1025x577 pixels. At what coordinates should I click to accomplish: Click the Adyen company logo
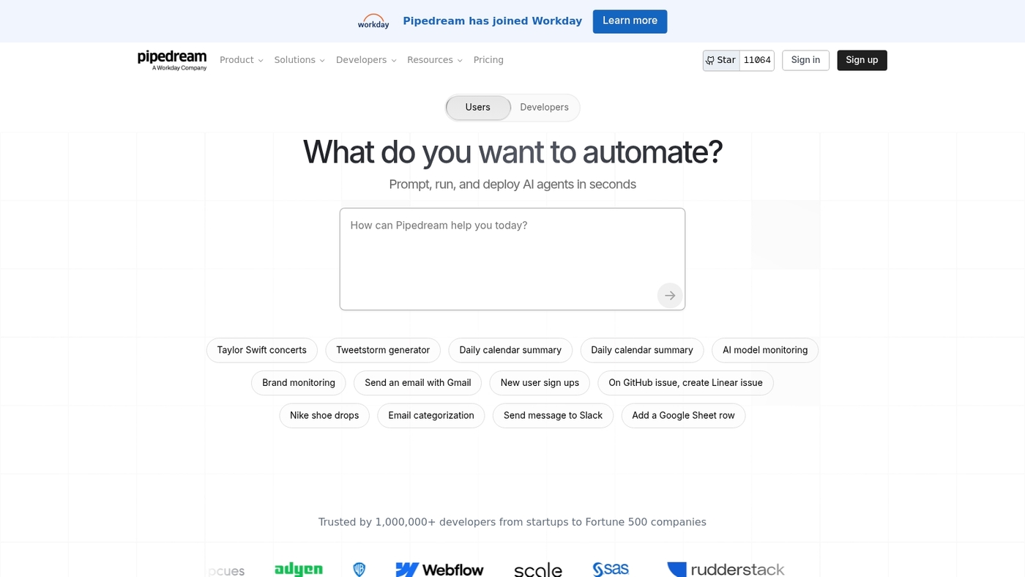(x=298, y=569)
